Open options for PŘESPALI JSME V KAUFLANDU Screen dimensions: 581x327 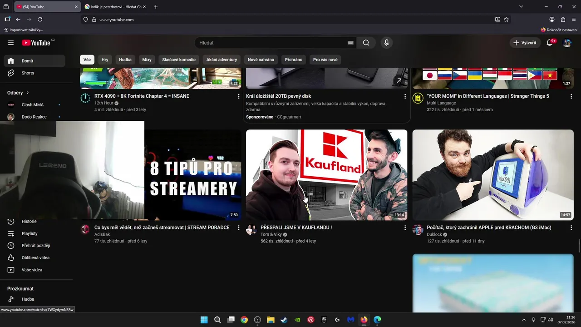click(x=405, y=228)
